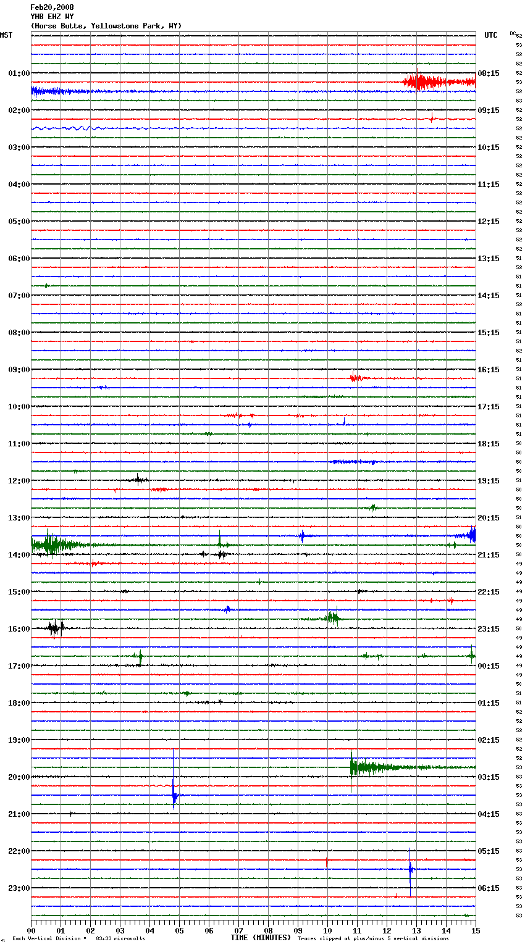Select the 22:00 MST time label
Image resolution: width=525 pixels, height=947 pixels.
(19, 851)
